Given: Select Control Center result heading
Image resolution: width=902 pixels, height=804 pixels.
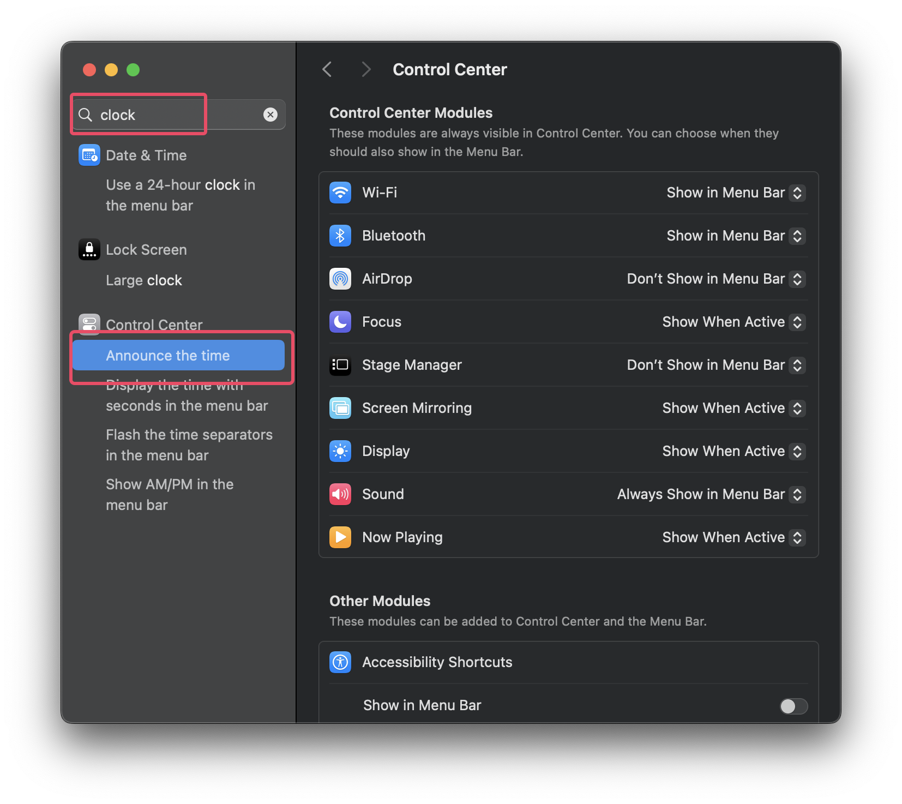Looking at the screenshot, I should point(154,325).
